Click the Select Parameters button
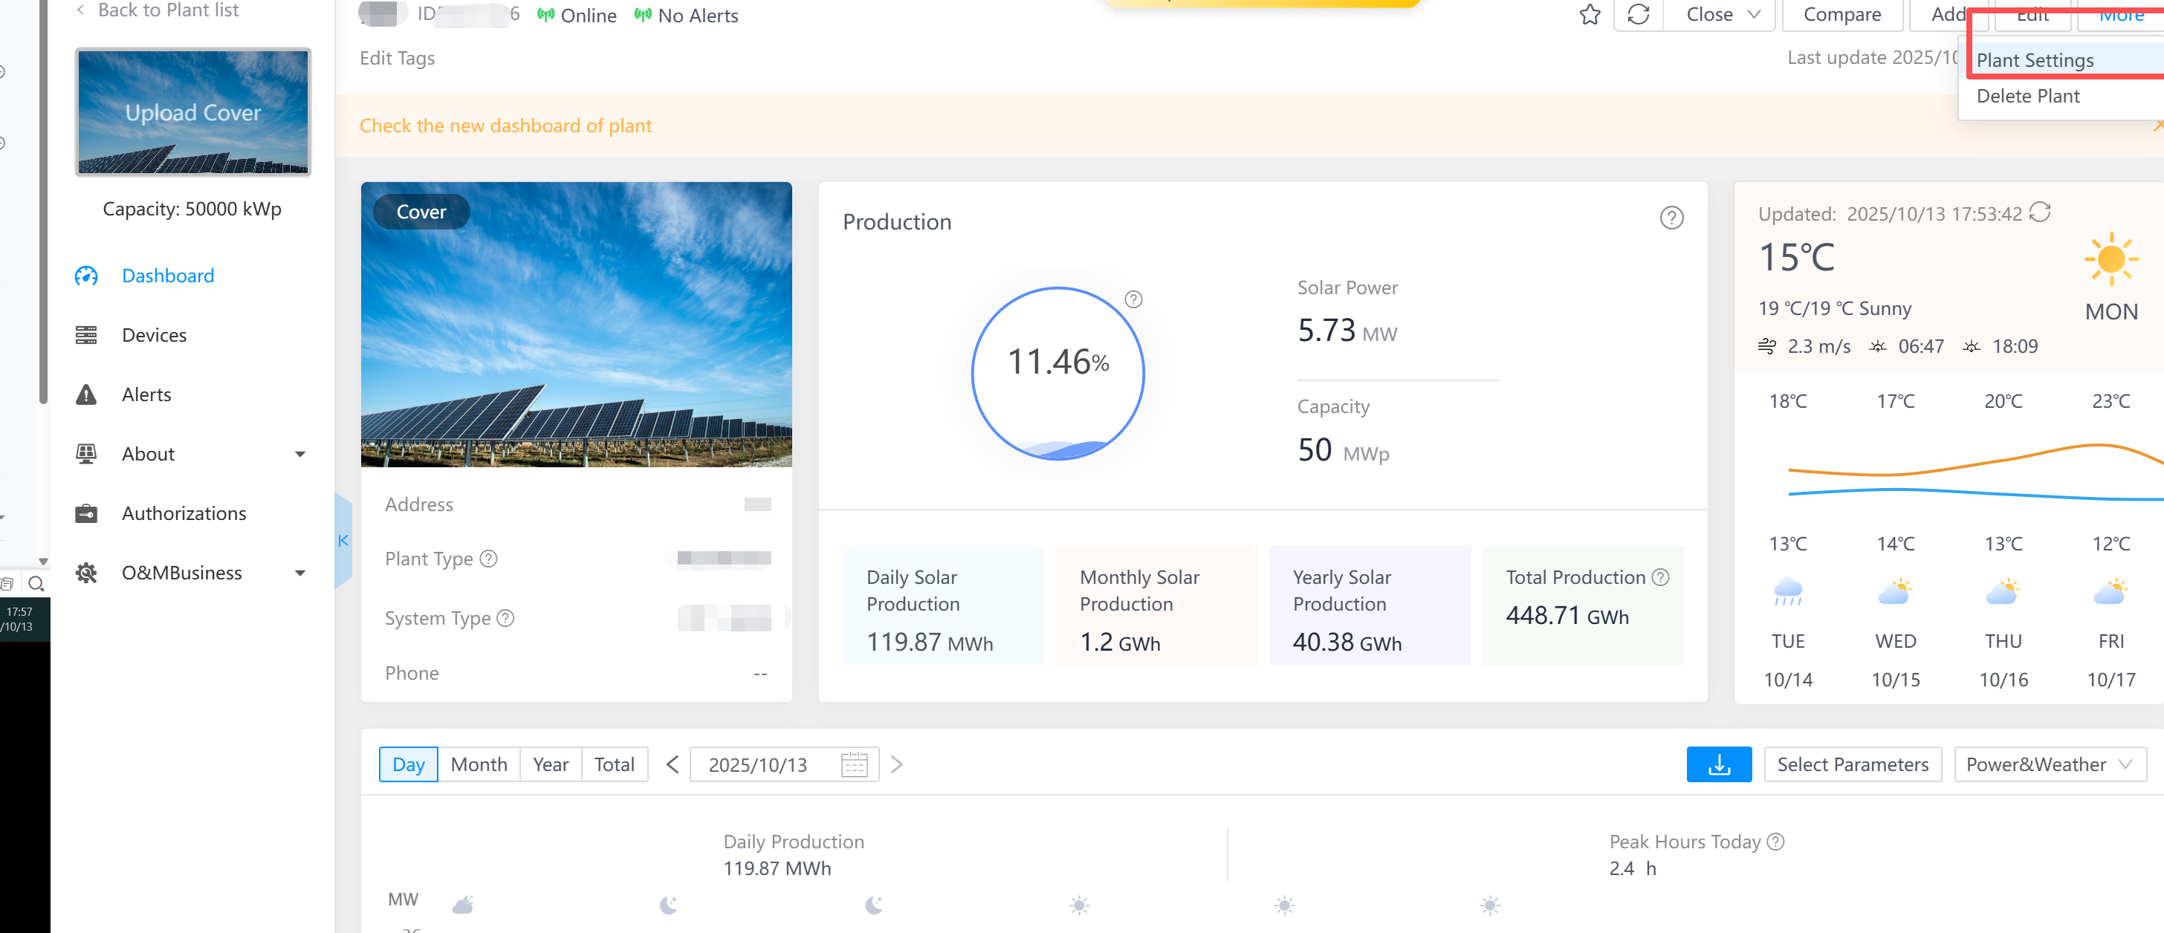Screen dimensions: 2164x933 (1853, 764)
